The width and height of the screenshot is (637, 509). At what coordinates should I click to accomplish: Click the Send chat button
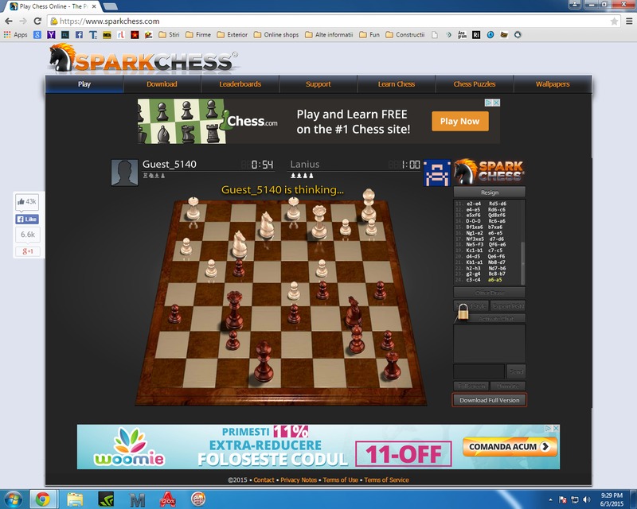click(x=516, y=371)
